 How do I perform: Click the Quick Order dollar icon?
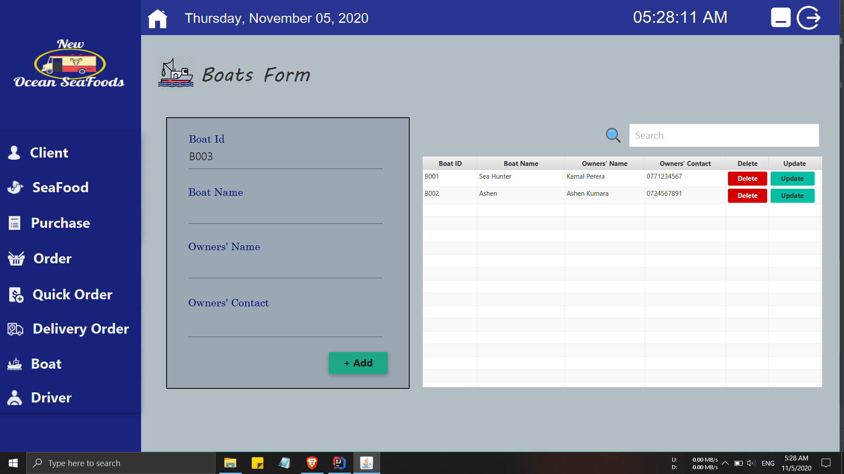coord(15,294)
